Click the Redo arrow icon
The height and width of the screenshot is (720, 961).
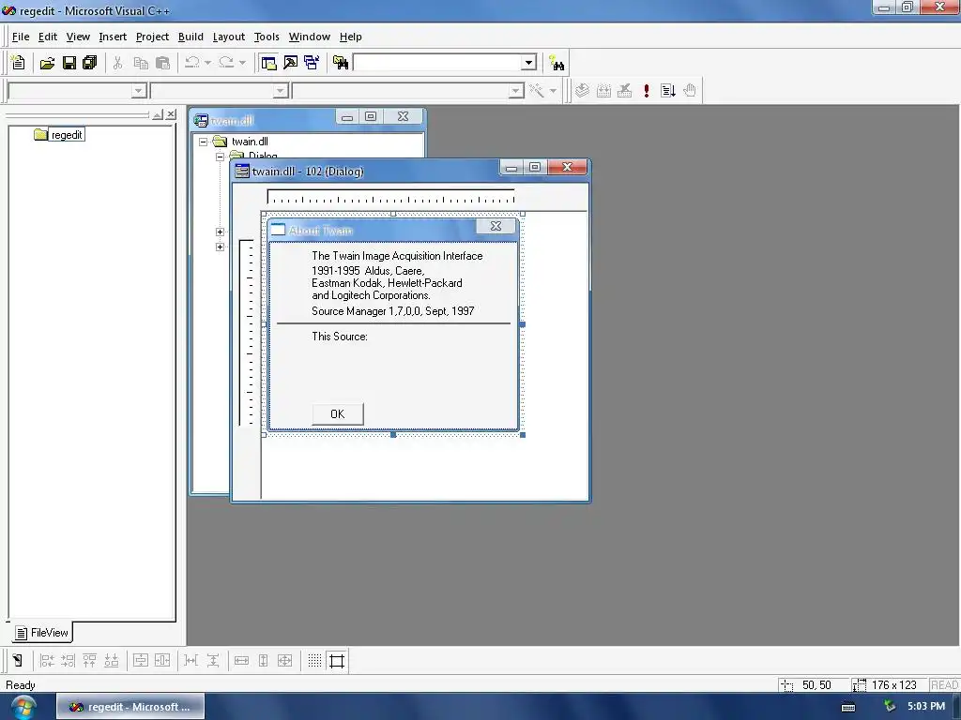(x=226, y=63)
